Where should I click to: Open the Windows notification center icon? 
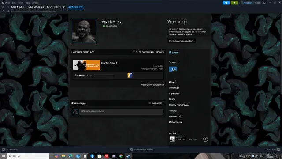[x=277, y=156]
